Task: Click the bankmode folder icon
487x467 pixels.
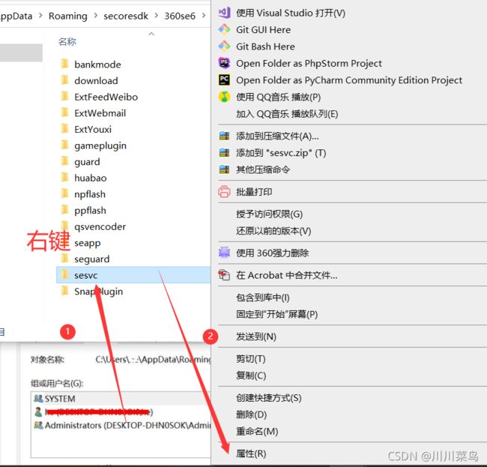Action: [64, 64]
